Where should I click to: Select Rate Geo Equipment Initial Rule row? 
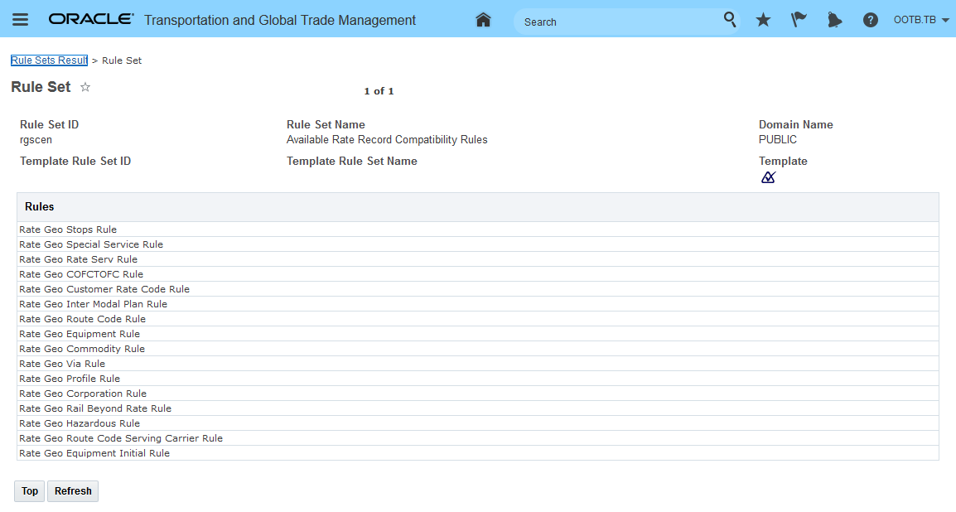478,453
